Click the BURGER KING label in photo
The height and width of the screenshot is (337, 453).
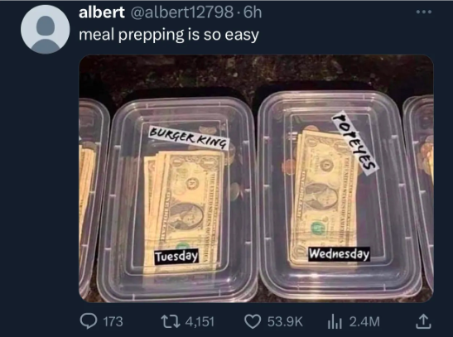[189, 137]
